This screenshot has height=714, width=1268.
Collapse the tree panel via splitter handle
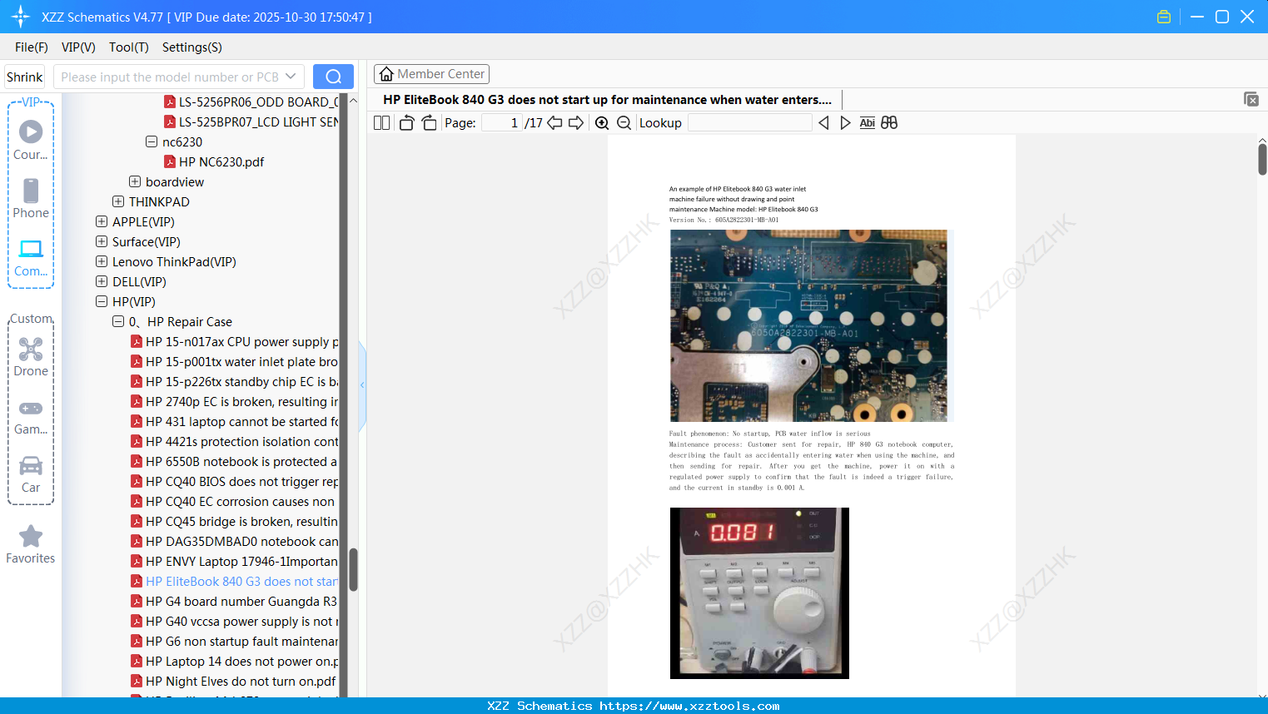(x=362, y=385)
